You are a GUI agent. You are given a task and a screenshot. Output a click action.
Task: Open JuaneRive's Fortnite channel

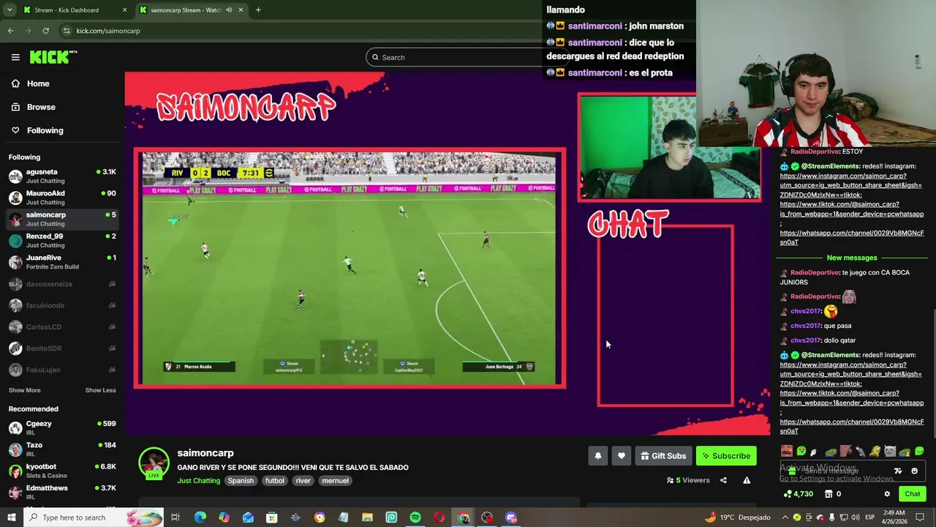point(62,262)
